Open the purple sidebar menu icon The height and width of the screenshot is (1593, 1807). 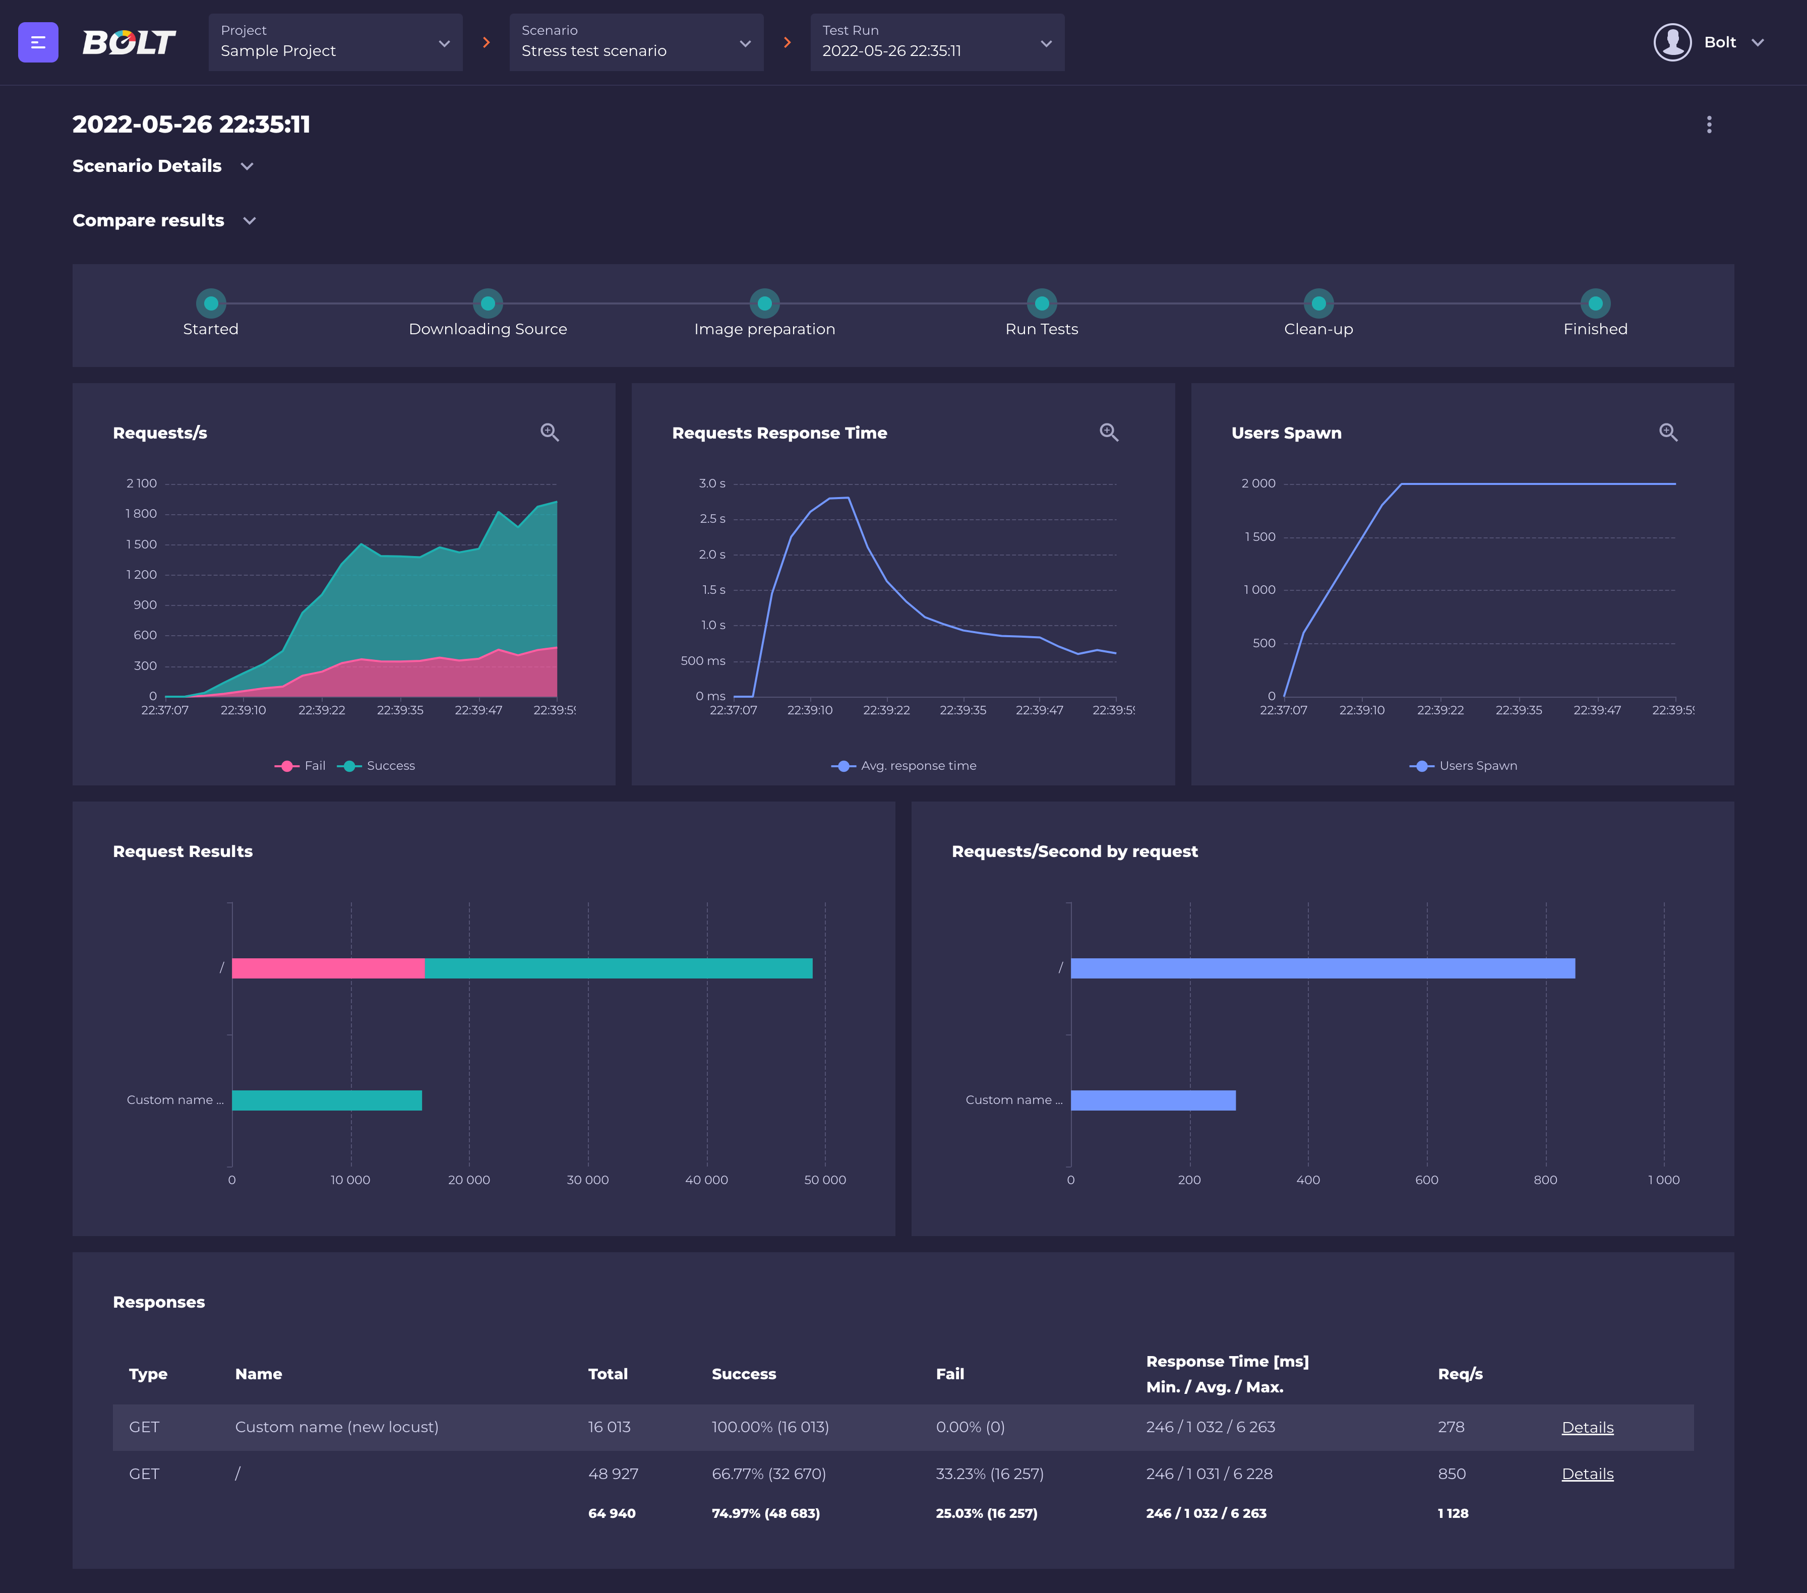tap(38, 42)
